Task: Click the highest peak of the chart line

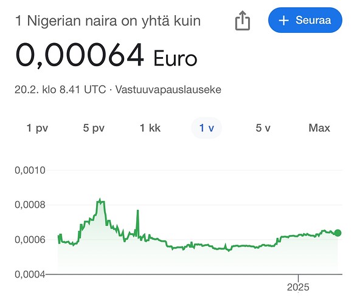Action: click(100, 200)
